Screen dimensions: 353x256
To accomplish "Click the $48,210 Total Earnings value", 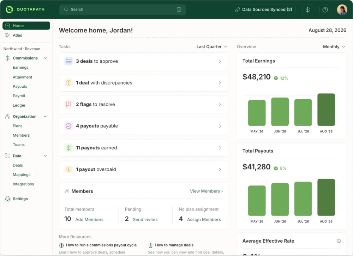I will 256,77.
